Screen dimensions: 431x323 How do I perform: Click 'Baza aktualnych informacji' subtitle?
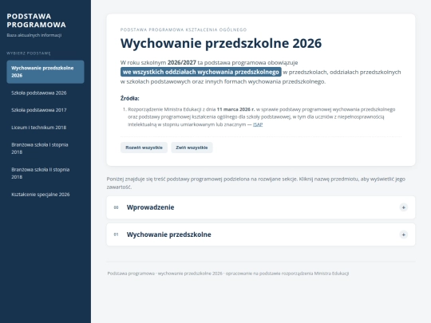point(34,35)
